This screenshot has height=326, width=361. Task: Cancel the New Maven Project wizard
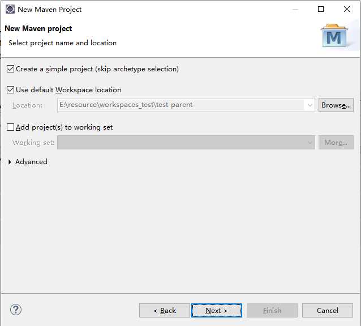327,310
